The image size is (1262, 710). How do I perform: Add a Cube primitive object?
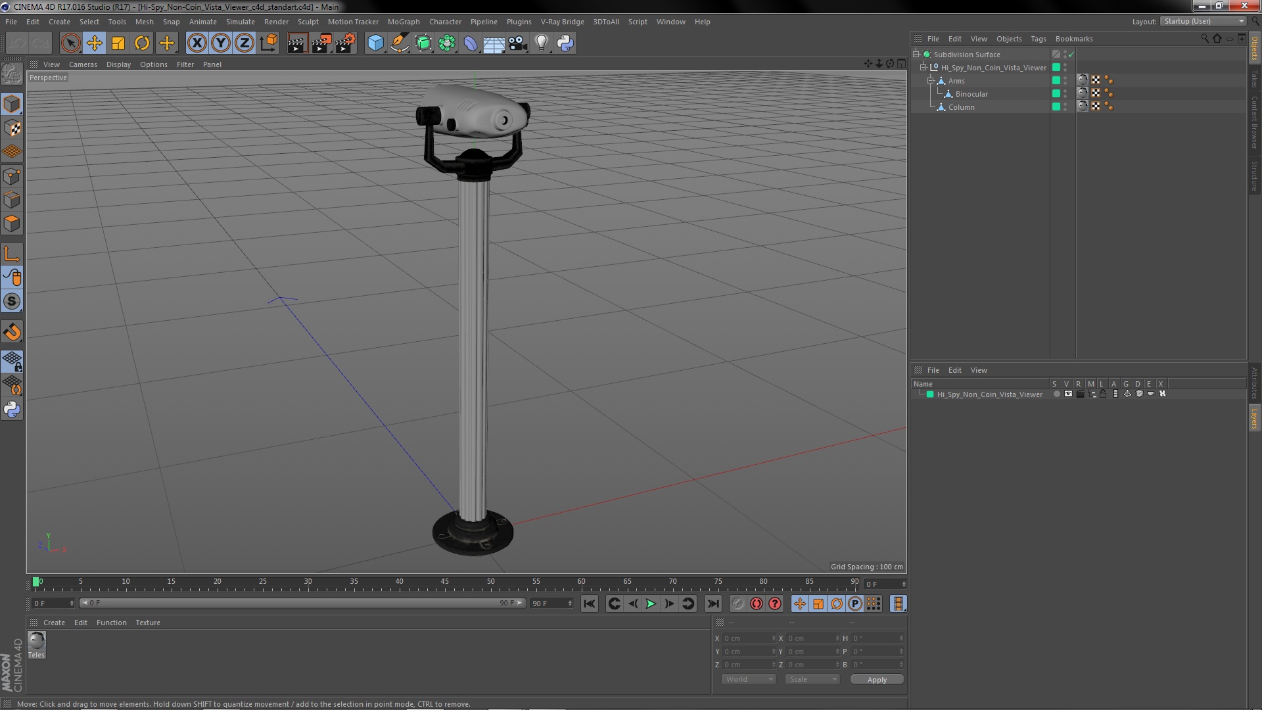point(375,43)
